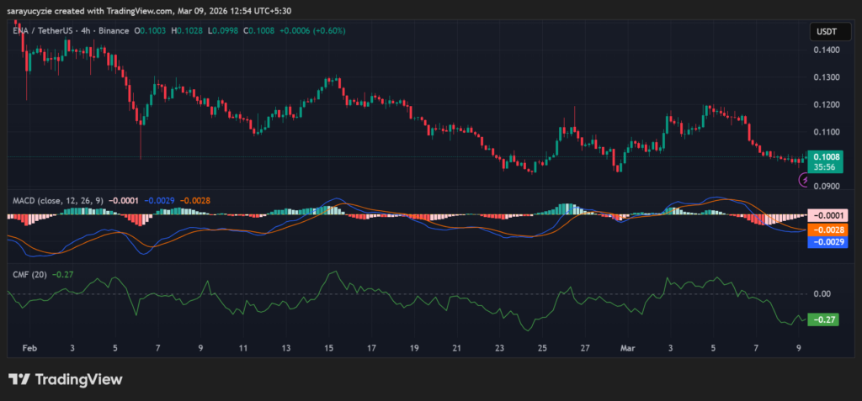Select the 15 date marker on time axis
This screenshot has width=862, height=401.
tap(328, 346)
